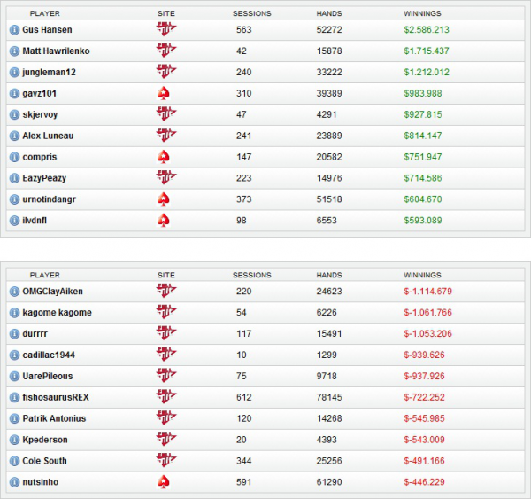Click HANDS column header in losers table
Image resolution: width=531 pixels, height=499 pixels.
(328, 276)
